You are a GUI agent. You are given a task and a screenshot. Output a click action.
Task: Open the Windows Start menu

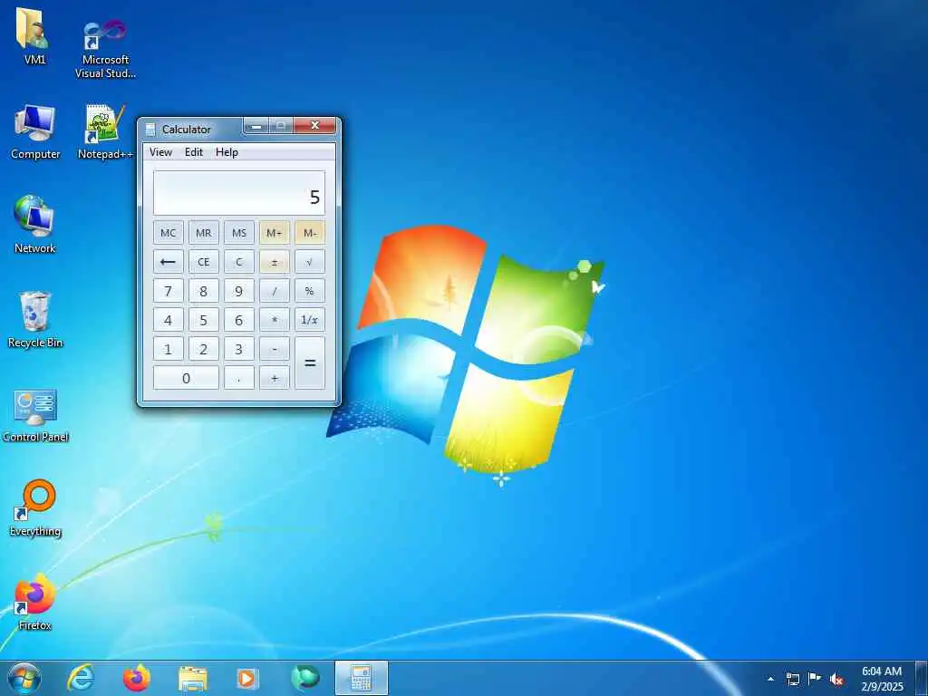point(24,678)
